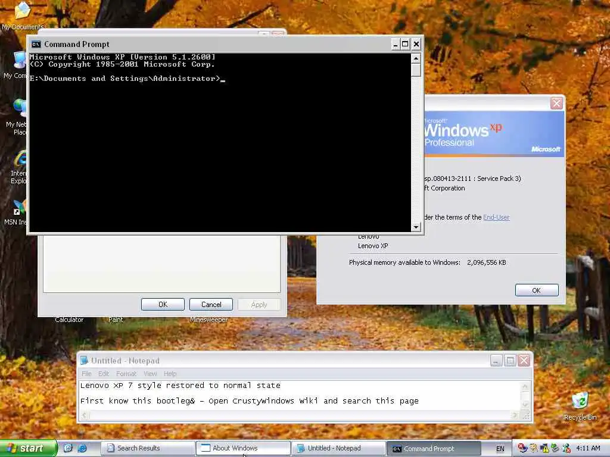
Task: Launch Internet Explorer from Quick Launch
Action: (x=82, y=448)
